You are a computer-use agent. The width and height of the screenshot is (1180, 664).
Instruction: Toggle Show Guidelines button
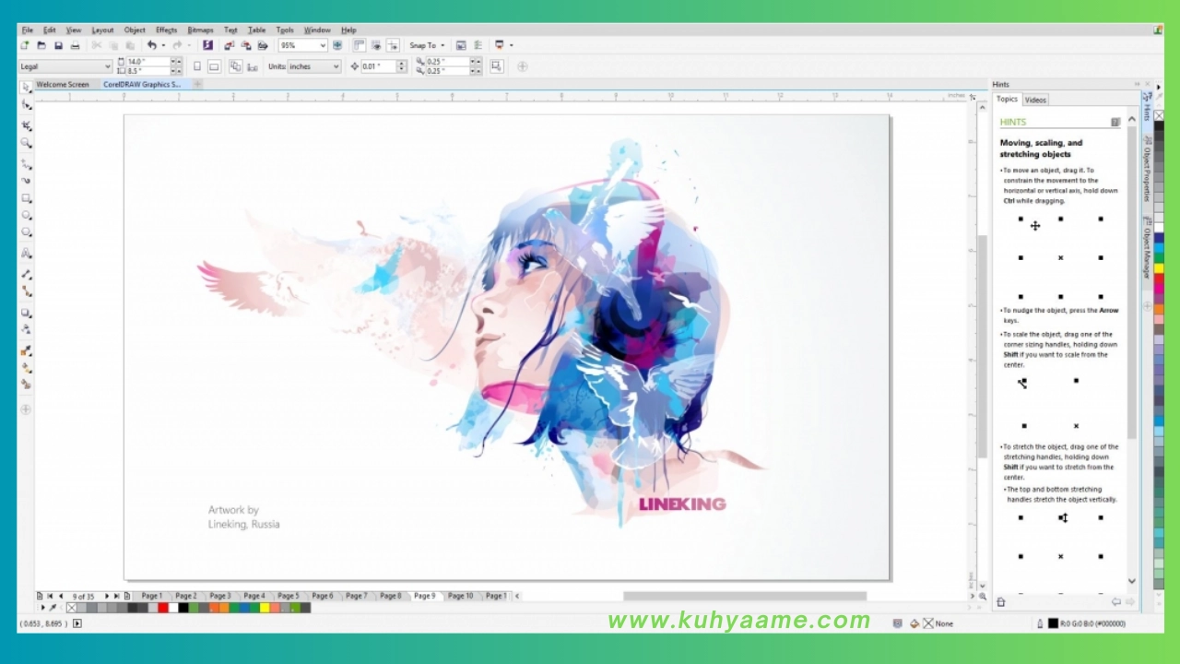(393, 45)
